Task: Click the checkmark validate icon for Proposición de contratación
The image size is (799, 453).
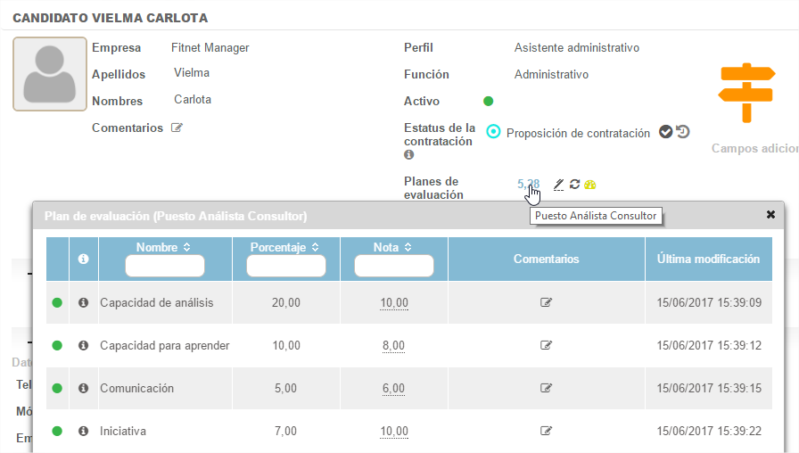Action: click(665, 132)
